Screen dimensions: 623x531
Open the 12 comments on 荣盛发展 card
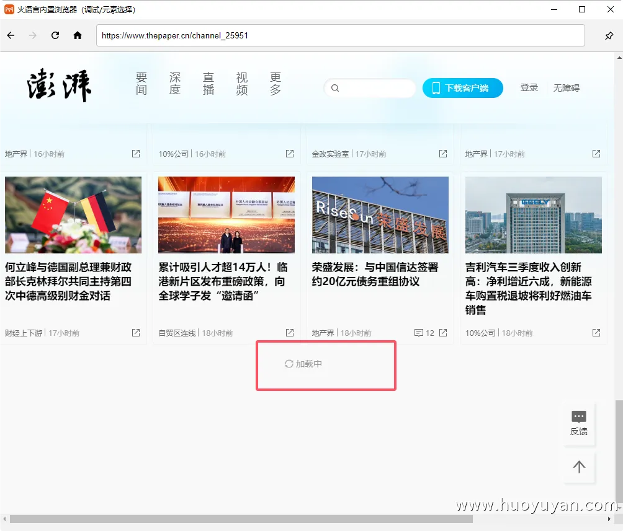[x=424, y=333]
